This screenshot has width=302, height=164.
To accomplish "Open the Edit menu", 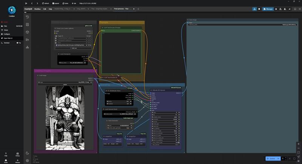I will (45, 9).
